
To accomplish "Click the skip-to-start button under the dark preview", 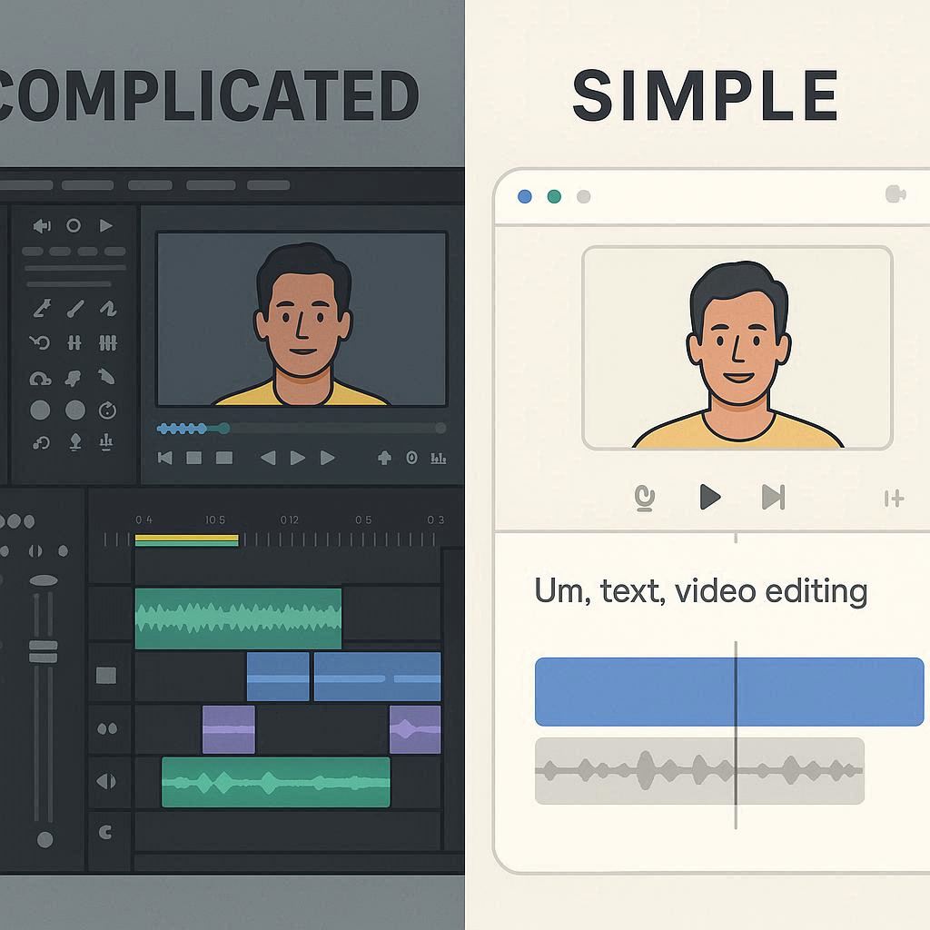I will 165,459.
